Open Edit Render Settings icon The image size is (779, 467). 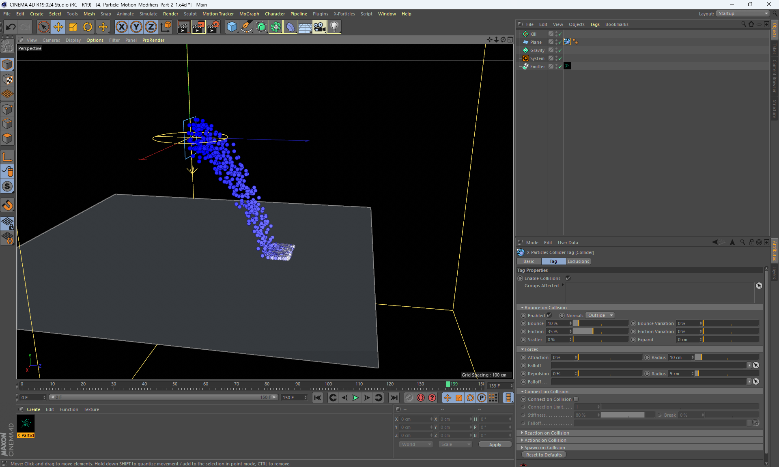(213, 27)
